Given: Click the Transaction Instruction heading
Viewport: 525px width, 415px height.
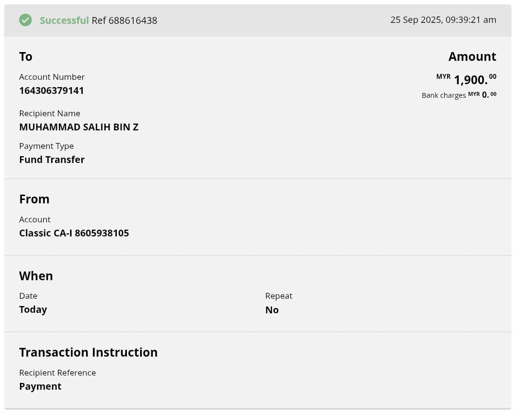Looking at the screenshot, I should [x=88, y=352].
